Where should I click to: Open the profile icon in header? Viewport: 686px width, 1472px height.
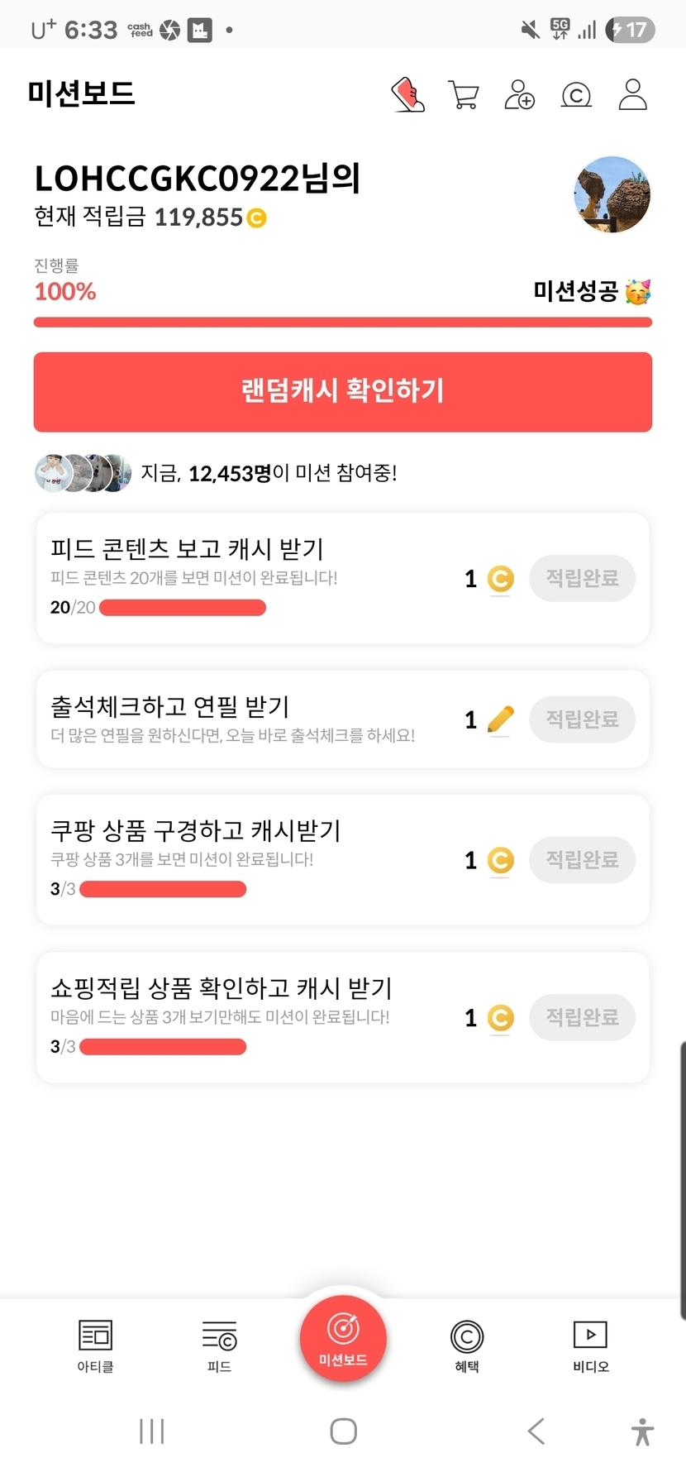pyautogui.click(x=633, y=95)
